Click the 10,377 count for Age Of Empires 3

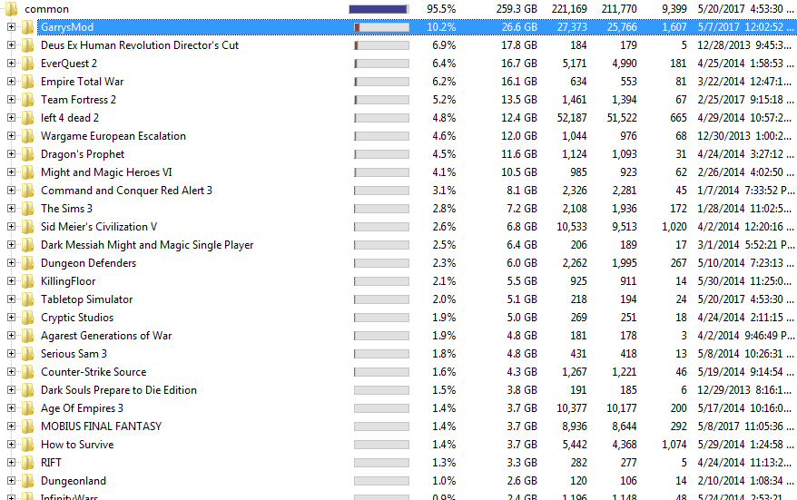572,408
